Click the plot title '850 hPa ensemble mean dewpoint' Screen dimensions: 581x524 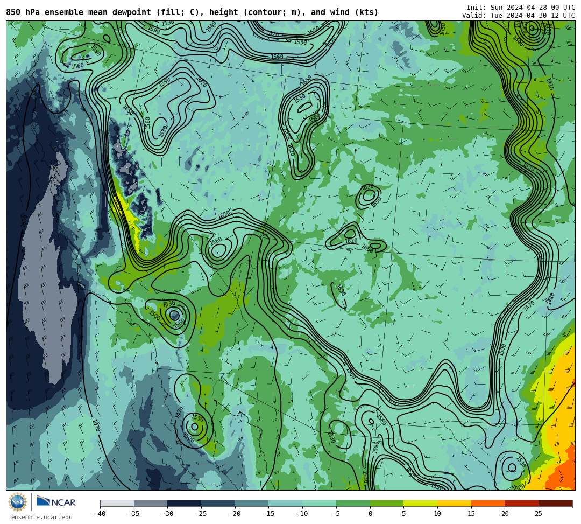(79, 12)
